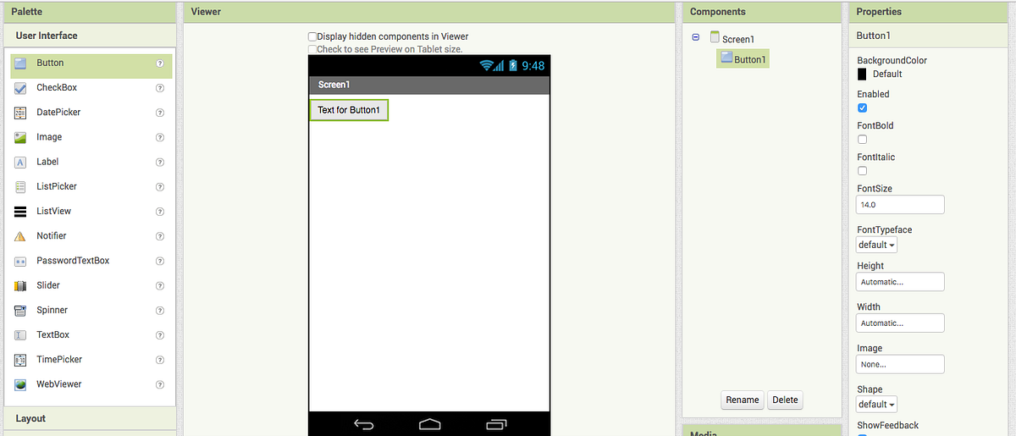Click the Width Automatic field
The height and width of the screenshot is (436, 1016).
[900, 323]
